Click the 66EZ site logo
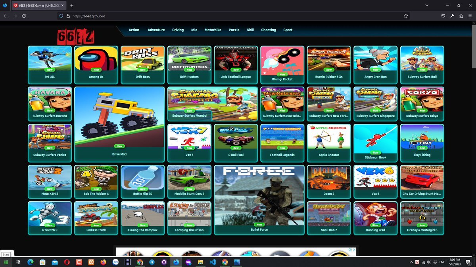Screen dimensions: 476x267 pyautogui.click(x=75, y=36)
